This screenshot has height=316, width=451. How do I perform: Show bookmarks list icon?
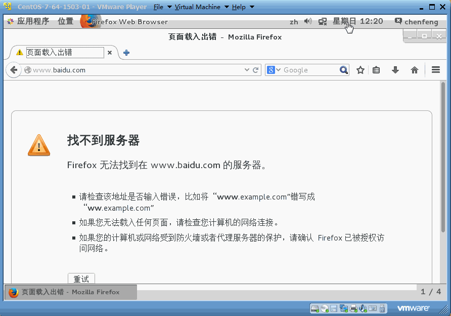(376, 70)
